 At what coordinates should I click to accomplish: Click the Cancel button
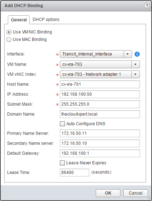pos(136,193)
